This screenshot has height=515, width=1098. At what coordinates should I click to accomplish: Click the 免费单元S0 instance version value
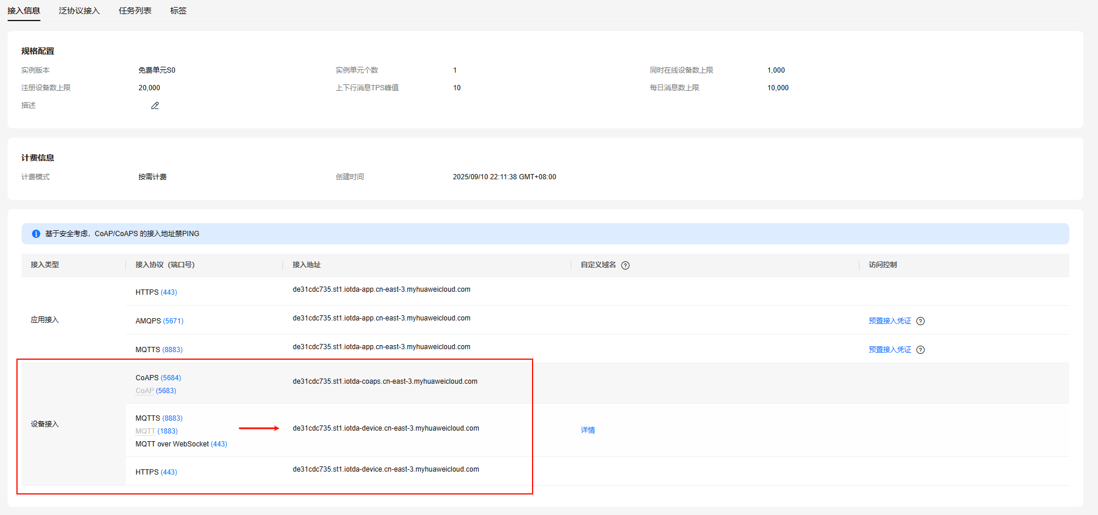(x=156, y=70)
